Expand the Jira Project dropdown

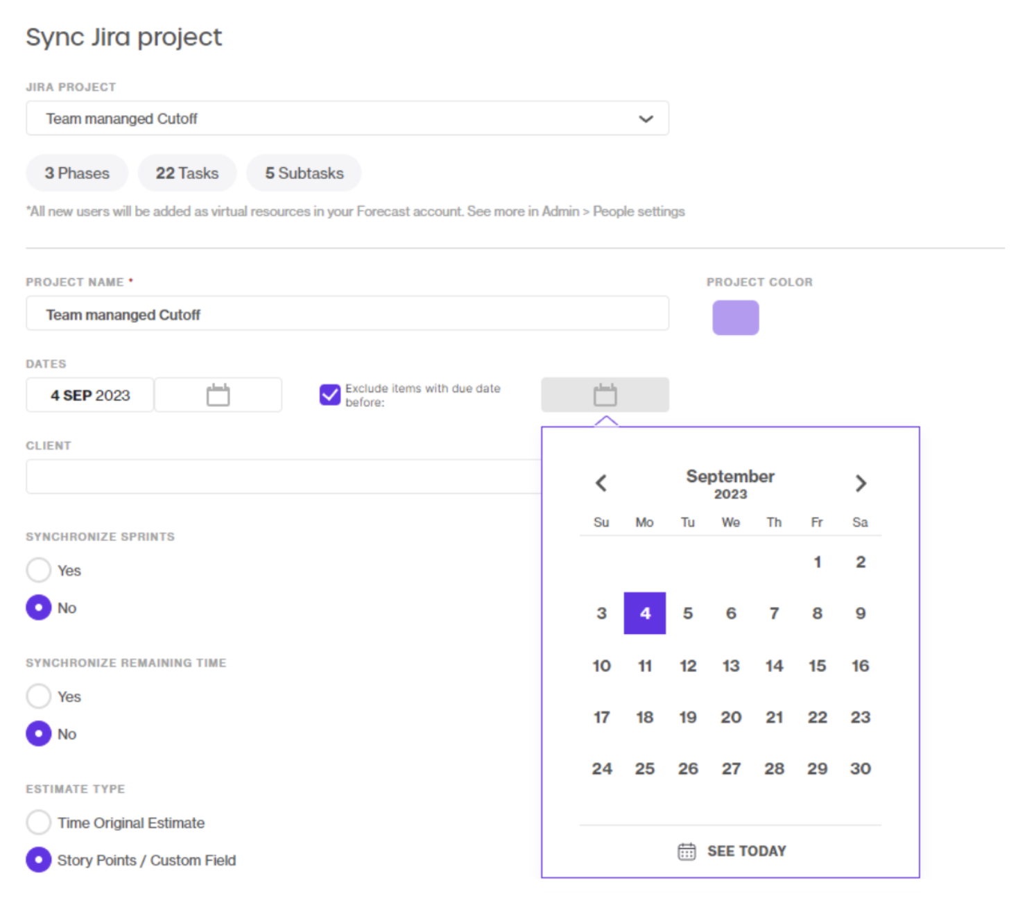347,119
